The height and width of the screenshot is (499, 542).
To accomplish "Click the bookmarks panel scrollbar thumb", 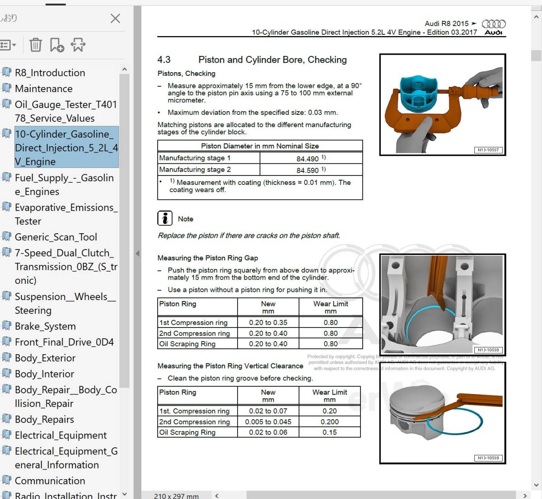I will point(125,230).
